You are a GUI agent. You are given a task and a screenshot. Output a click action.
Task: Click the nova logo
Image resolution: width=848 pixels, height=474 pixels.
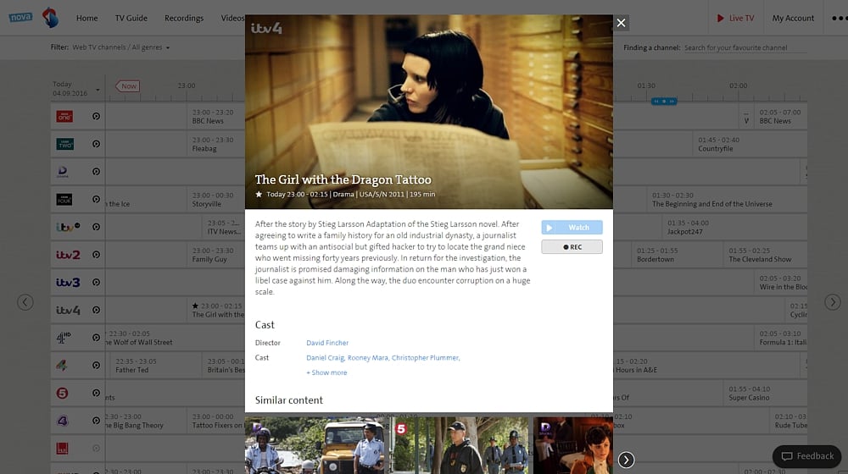point(20,17)
